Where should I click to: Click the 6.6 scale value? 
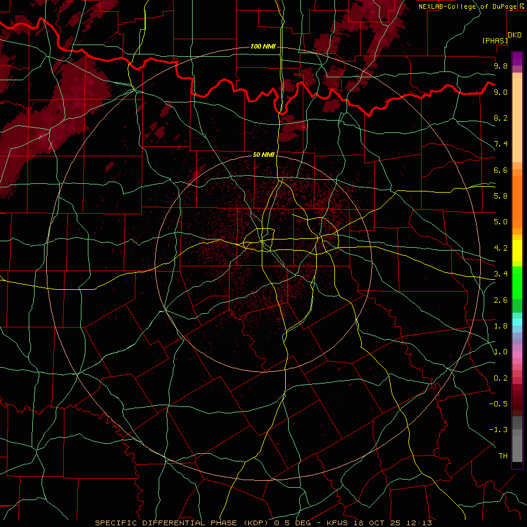tap(501, 170)
